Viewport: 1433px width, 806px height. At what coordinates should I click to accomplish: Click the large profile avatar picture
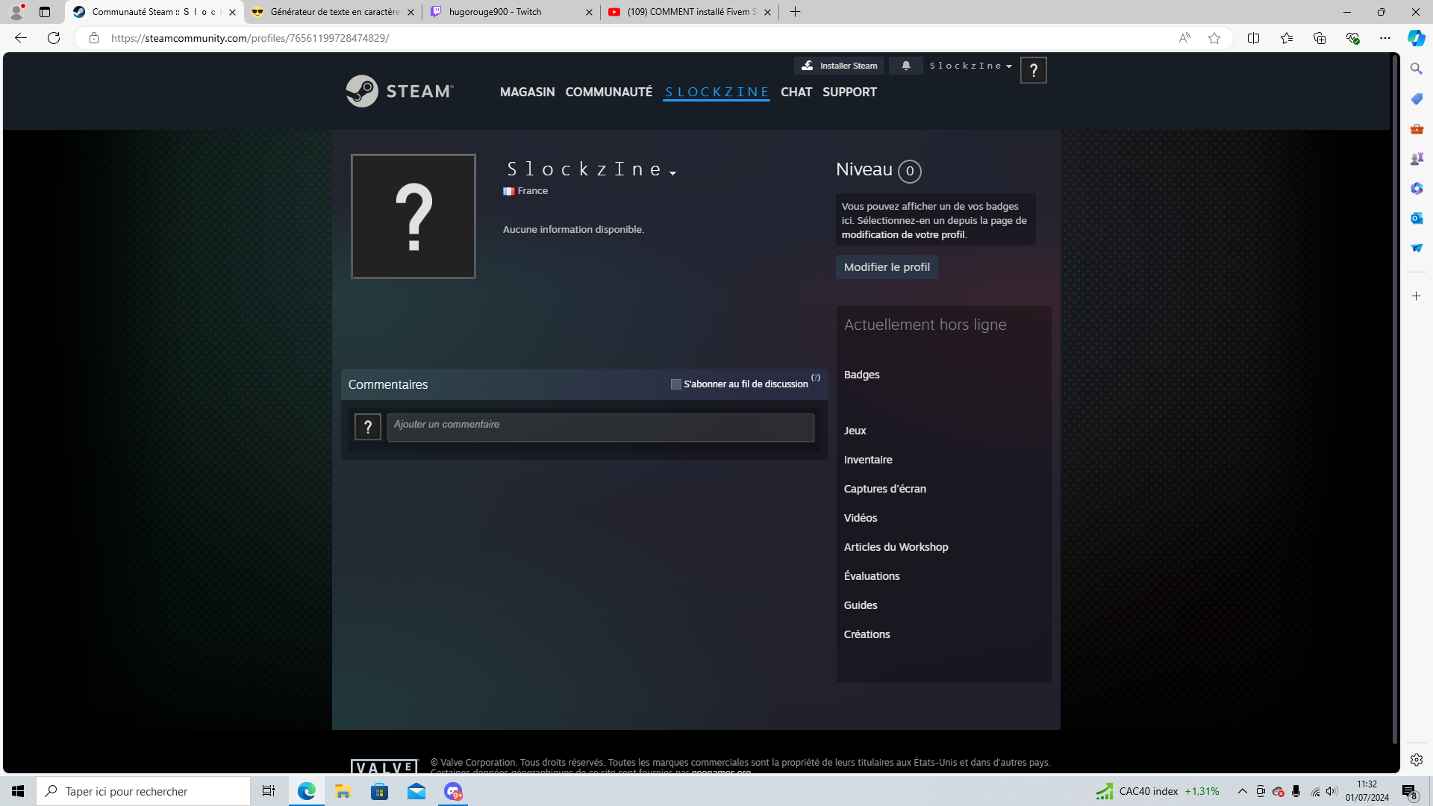click(413, 216)
